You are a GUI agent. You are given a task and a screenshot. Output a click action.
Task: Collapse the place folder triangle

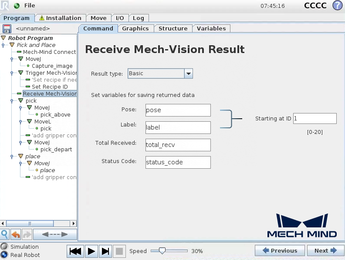click(x=20, y=156)
